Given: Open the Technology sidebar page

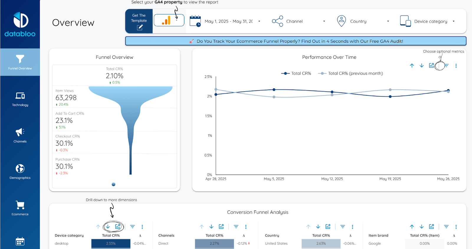Looking at the screenshot, I should (x=20, y=99).
